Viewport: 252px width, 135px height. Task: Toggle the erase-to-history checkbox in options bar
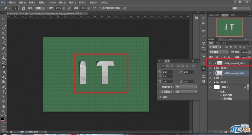[100, 8]
